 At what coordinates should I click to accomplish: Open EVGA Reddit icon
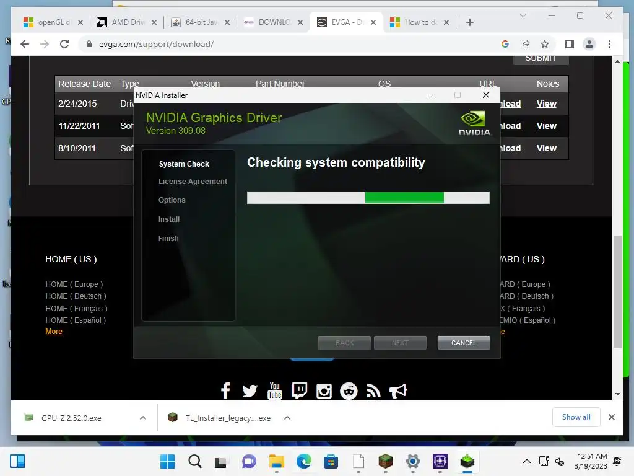coord(349,391)
